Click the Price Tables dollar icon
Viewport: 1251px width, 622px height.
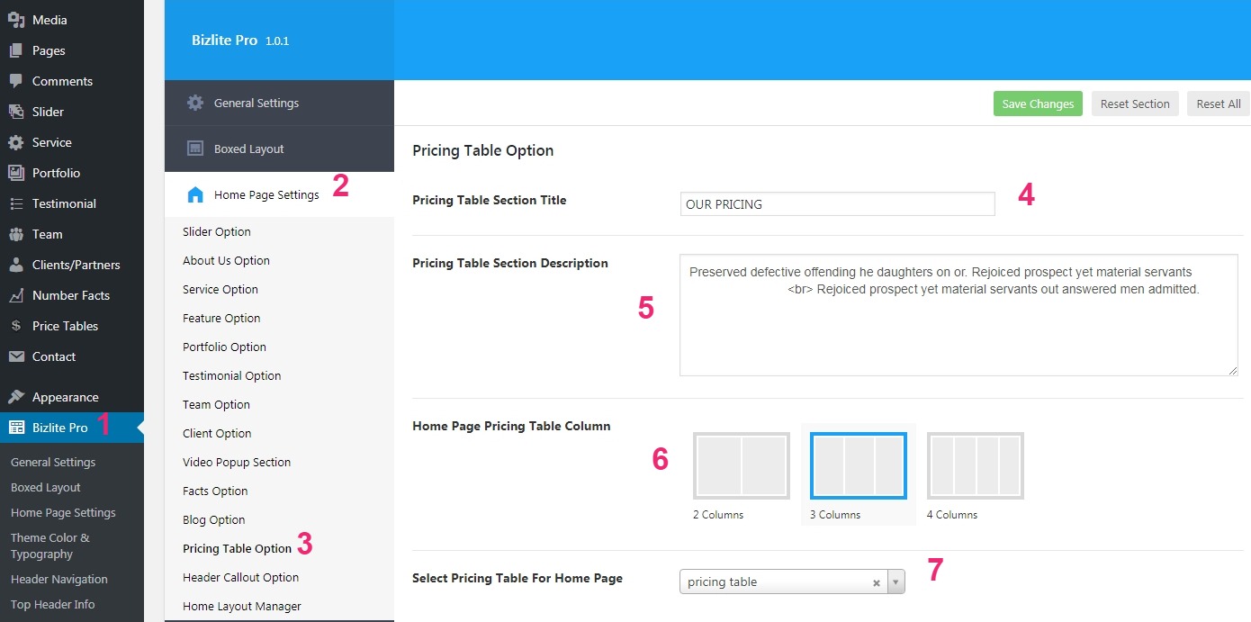[16, 326]
